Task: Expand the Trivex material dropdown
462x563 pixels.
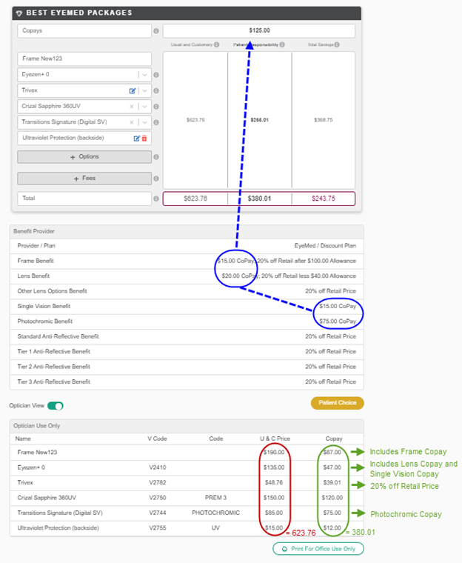Action: tap(144, 90)
